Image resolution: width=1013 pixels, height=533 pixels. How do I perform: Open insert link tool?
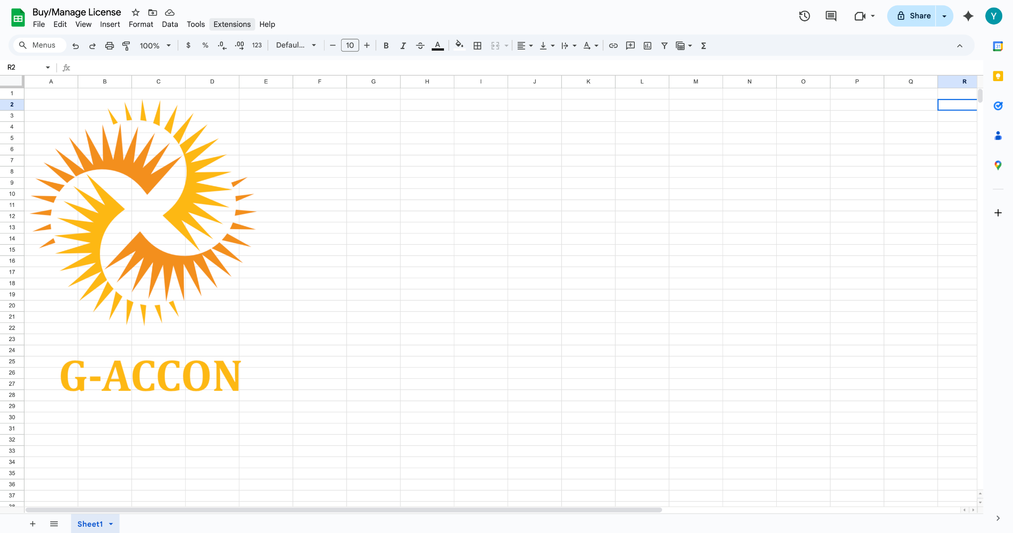[613, 46]
